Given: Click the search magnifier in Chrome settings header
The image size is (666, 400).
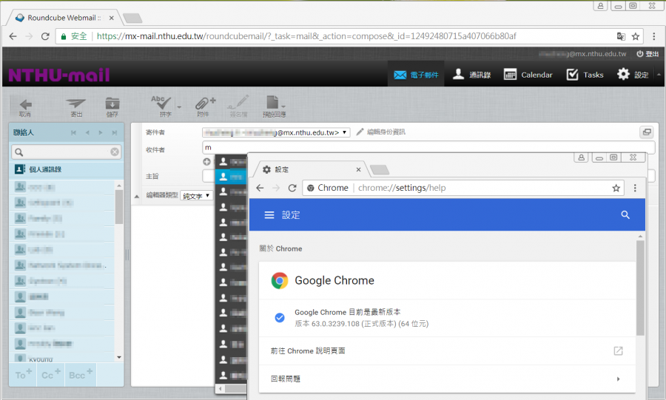Looking at the screenshot, I should click(625, 215).
